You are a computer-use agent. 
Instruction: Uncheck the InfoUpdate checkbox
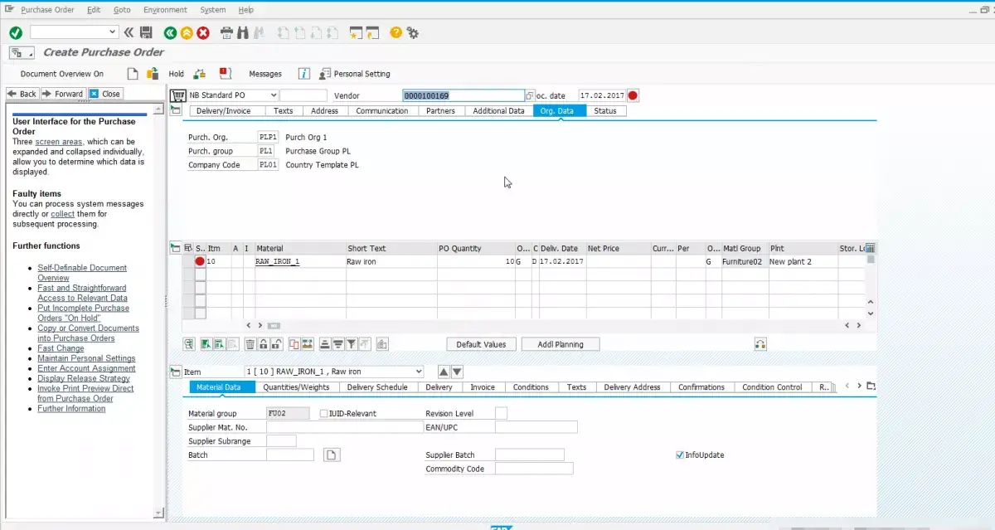click(x=681, y=455)
